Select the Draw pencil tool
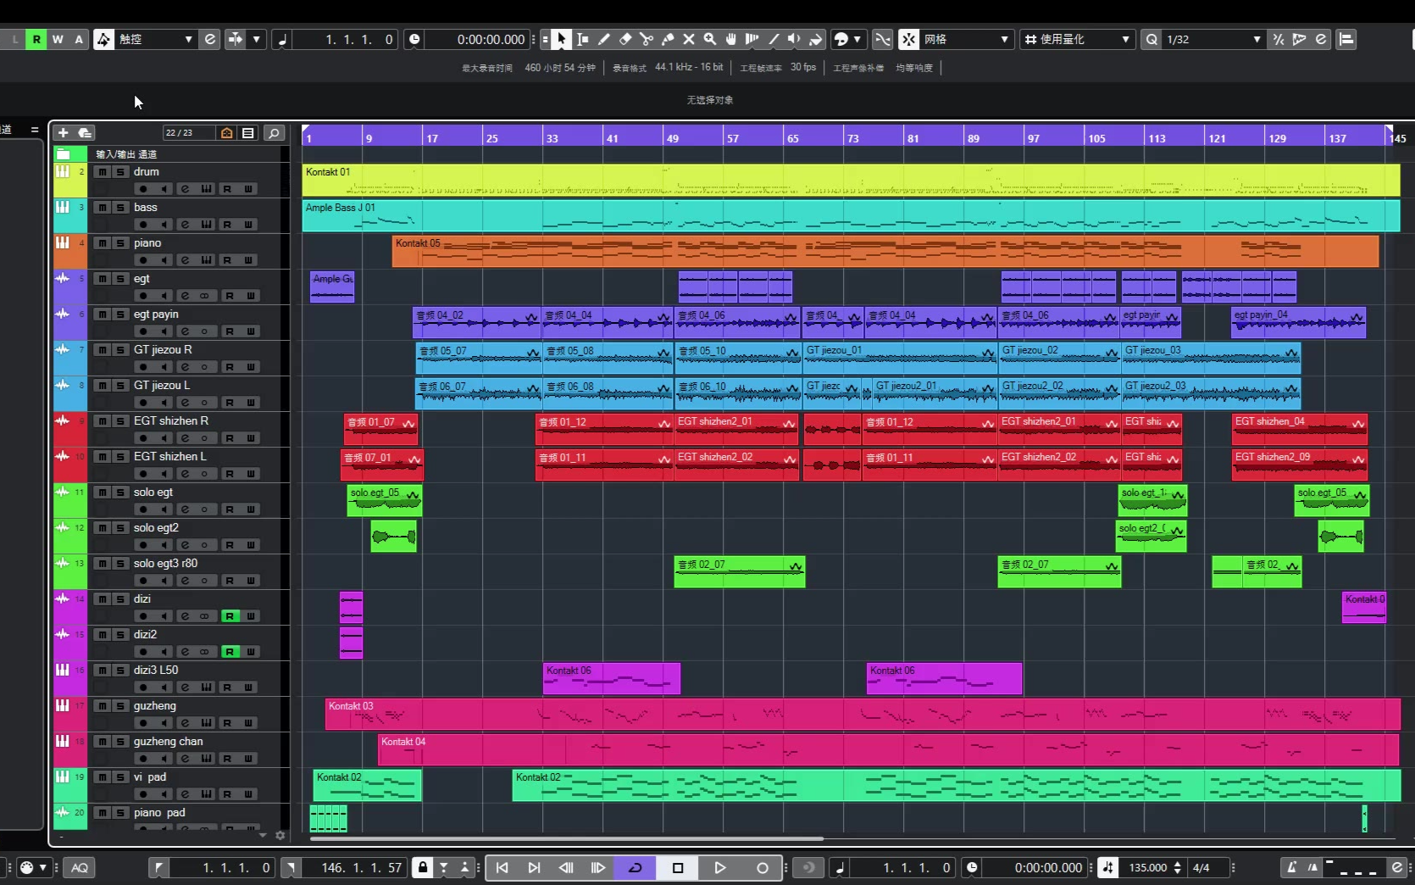 coord(604,39)
